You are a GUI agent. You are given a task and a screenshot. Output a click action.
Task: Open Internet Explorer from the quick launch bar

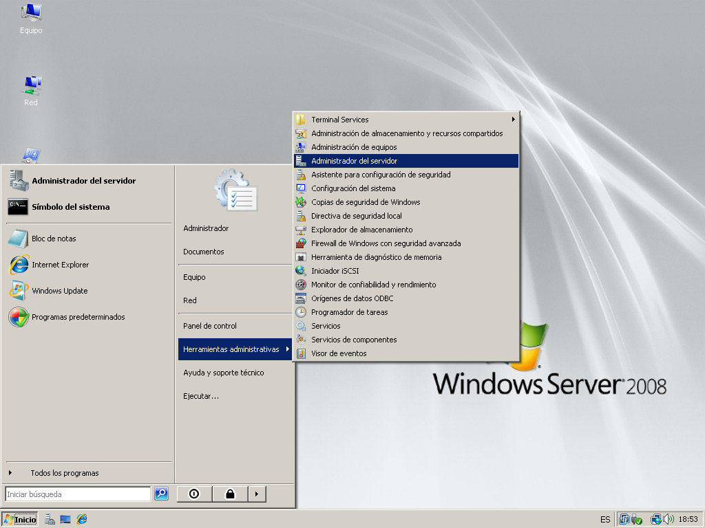(x=81, y=519)
